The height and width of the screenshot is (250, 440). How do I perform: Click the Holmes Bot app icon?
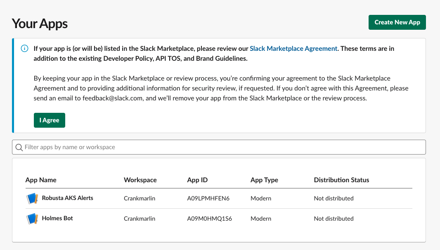[x=32, y=219]
